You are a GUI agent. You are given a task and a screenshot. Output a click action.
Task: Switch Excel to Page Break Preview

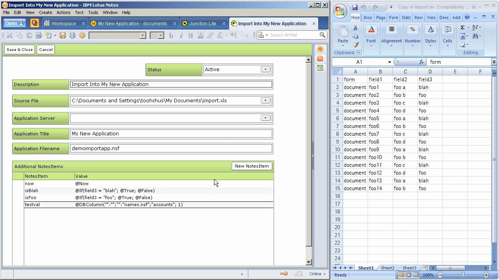(x=416, y=275)
